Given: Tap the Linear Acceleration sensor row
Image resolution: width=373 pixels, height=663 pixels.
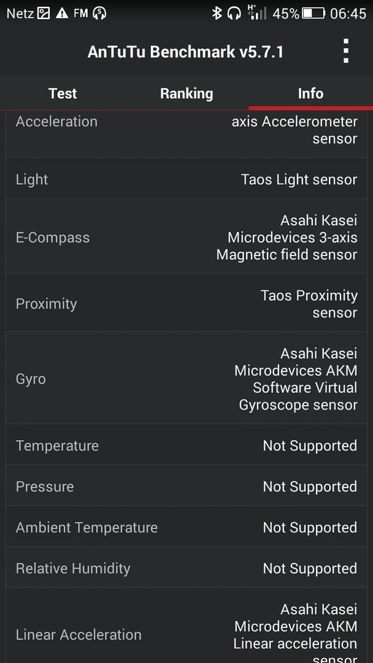Looking at the screenshot, I should pyautogui.click(x=186, y=626).
